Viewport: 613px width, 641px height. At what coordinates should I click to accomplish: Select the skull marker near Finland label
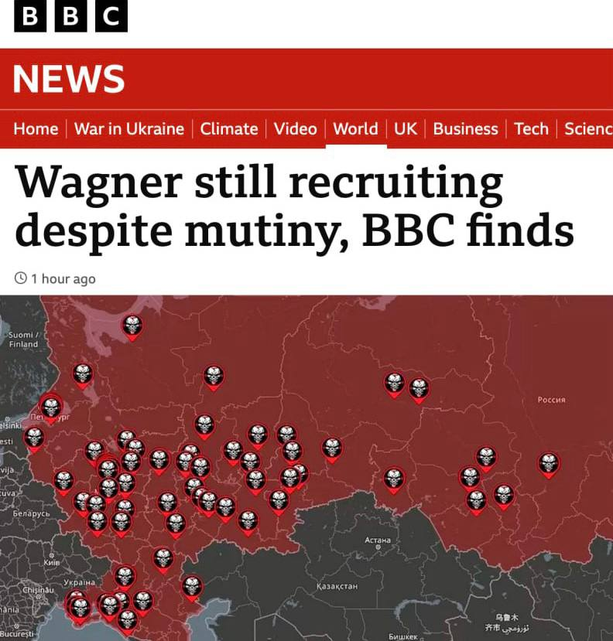tap(83, 375)
